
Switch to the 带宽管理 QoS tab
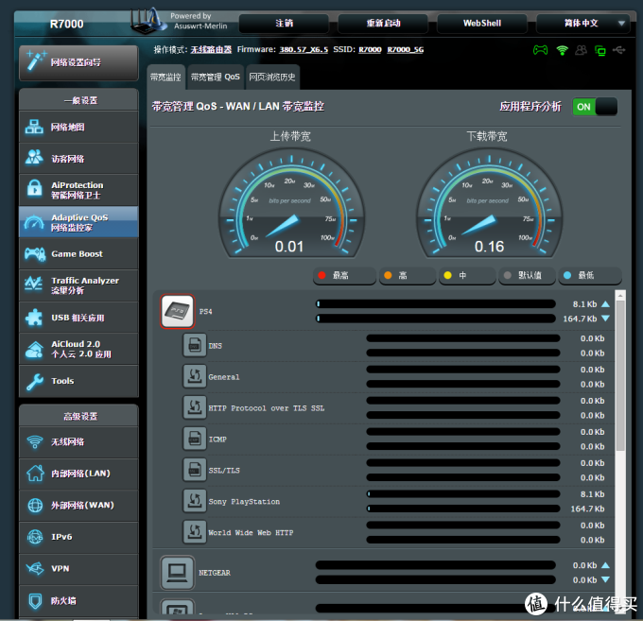[215, 77]
